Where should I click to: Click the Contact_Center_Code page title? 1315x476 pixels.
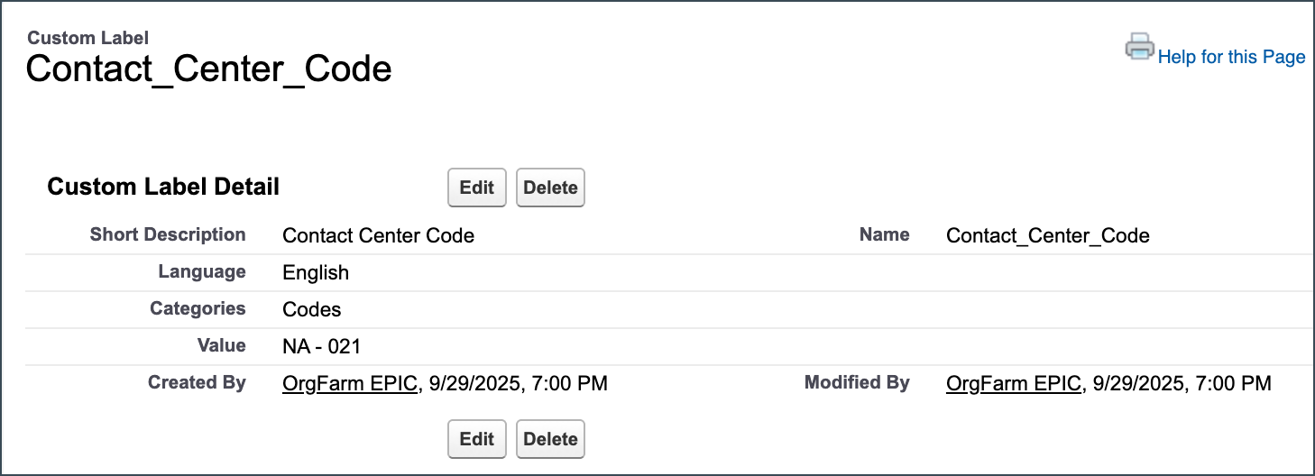tap(208, 69)
